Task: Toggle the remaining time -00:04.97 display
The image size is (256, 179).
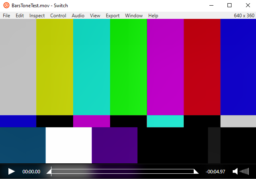Action: tap(215, 172)
